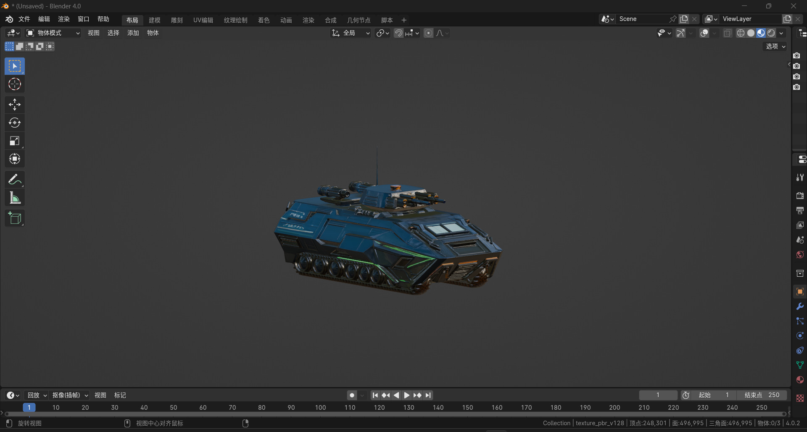Image resolution: width=807 pixels, height=432 pixels.
Task: Open the 物体模式 interaction mode dropdown
Action: click(53, 33)
